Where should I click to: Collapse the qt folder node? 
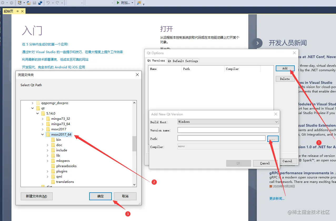[33, 108]
